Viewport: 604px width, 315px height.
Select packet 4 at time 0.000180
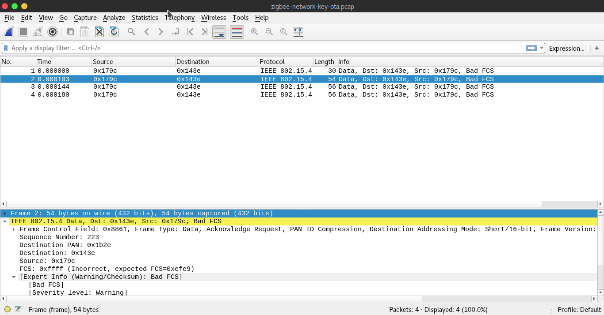point(302,95)
